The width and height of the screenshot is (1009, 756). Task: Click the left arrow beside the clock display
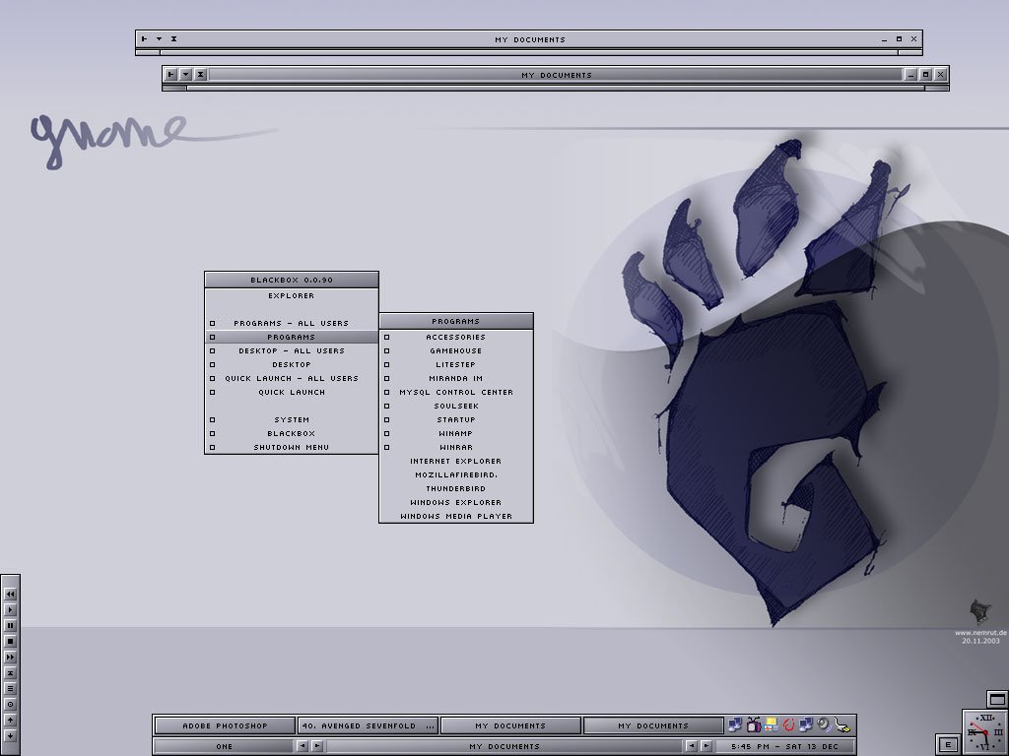[x=691, y=746]
